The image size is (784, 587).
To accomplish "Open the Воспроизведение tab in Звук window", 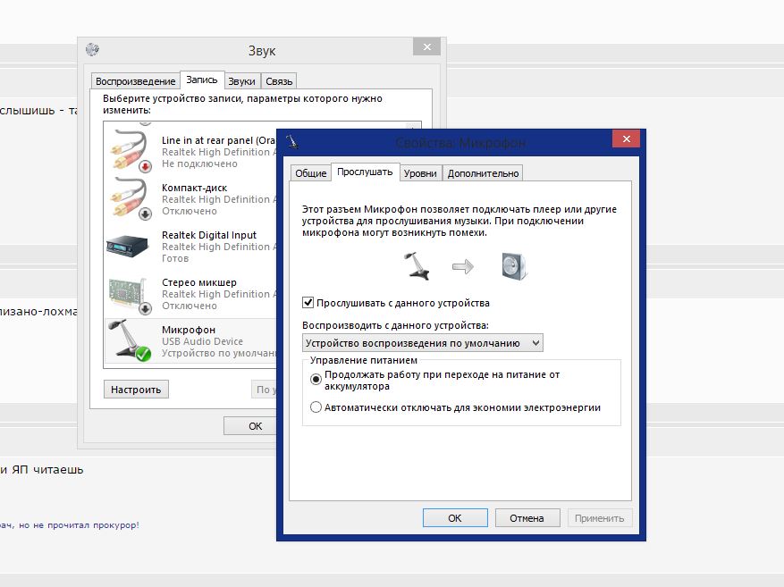I will click(x=136, y=81).
